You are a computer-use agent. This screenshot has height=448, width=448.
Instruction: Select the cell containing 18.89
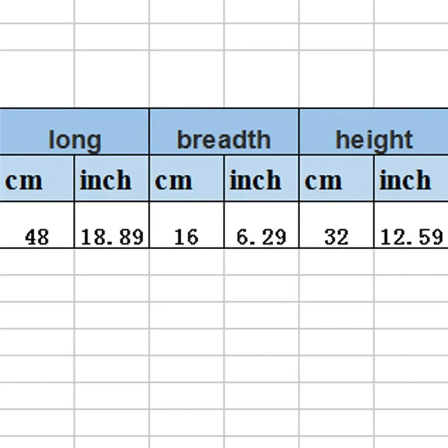pyautogui.click(x=111, y=225)
